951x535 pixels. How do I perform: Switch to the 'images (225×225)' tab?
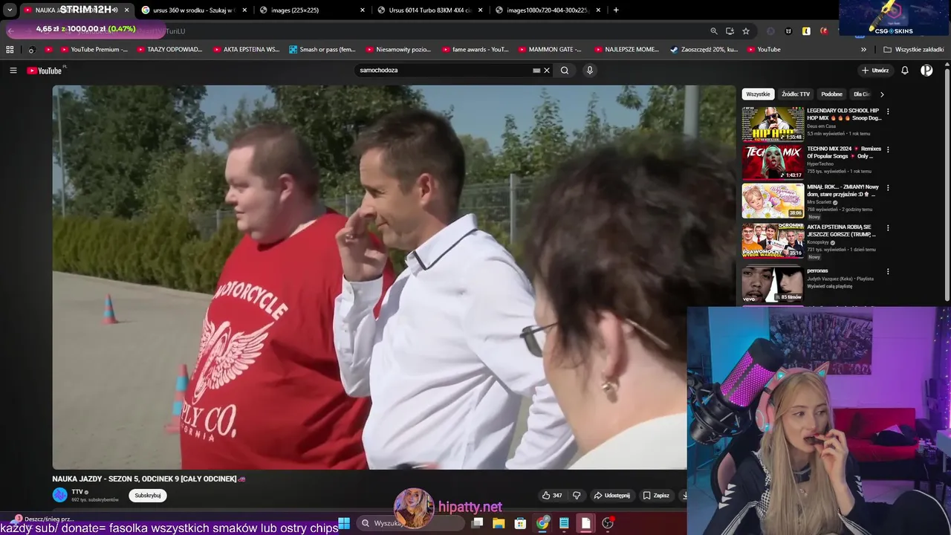pyautogui.click(x=311, y=10)
